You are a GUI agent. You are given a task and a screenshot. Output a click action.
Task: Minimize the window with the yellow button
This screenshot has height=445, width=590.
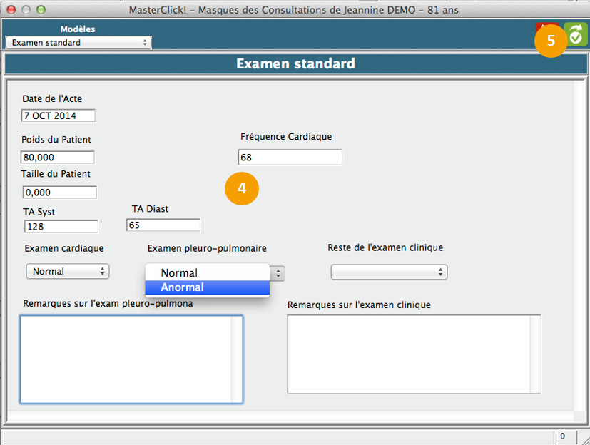click(26, 10)
